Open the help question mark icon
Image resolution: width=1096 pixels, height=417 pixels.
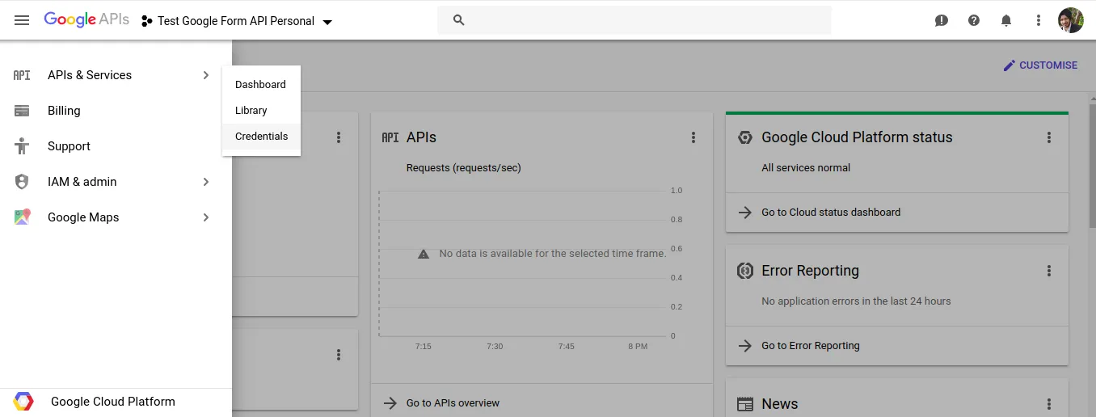click(x=974, y=20)
